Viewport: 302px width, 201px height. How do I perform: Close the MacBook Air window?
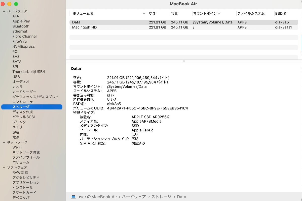click(3, 4)
